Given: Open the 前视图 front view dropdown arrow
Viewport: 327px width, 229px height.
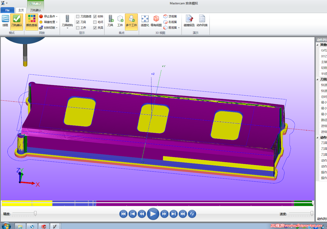Looking at the screenshot, I should tap(179, 28).
